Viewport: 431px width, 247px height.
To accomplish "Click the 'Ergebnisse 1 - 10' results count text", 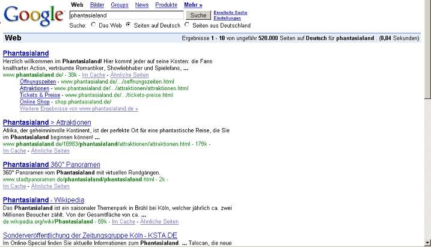I will tap(203, 38).
